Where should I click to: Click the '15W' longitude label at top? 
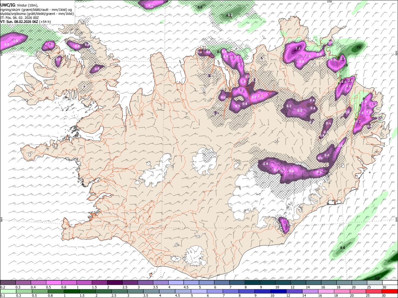click(329, 2)
